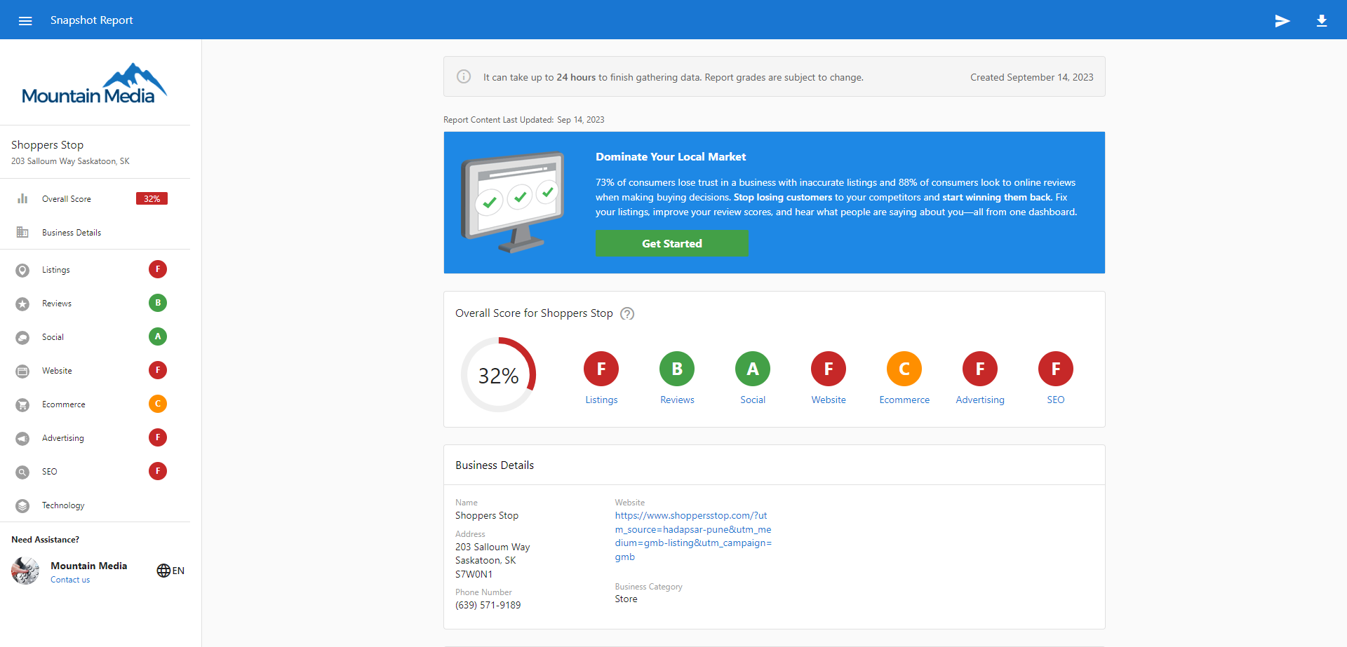Image resolution: width=1347 pixels, height=647 pixels.
Task: Go to Overall Score in sidebar
Action: tap(95, 198)
